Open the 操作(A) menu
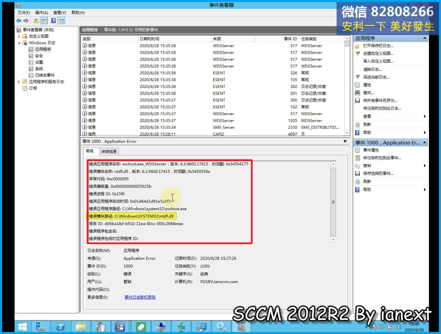The width and height of the screenshot is (441, 334). click(42, 13)
